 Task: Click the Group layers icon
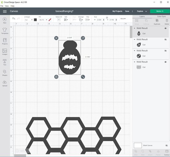pyautogui.click(x=137, y=22)
